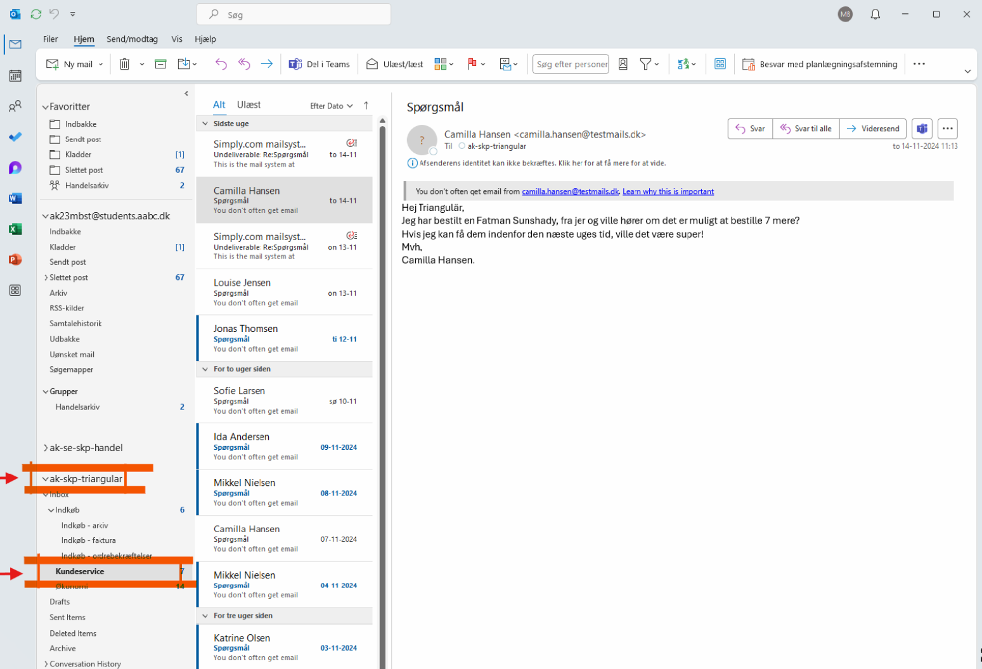This screenshot has width=982, height=669.
Task: Switch message filter to Ulæst
Action: coord(249,105)
